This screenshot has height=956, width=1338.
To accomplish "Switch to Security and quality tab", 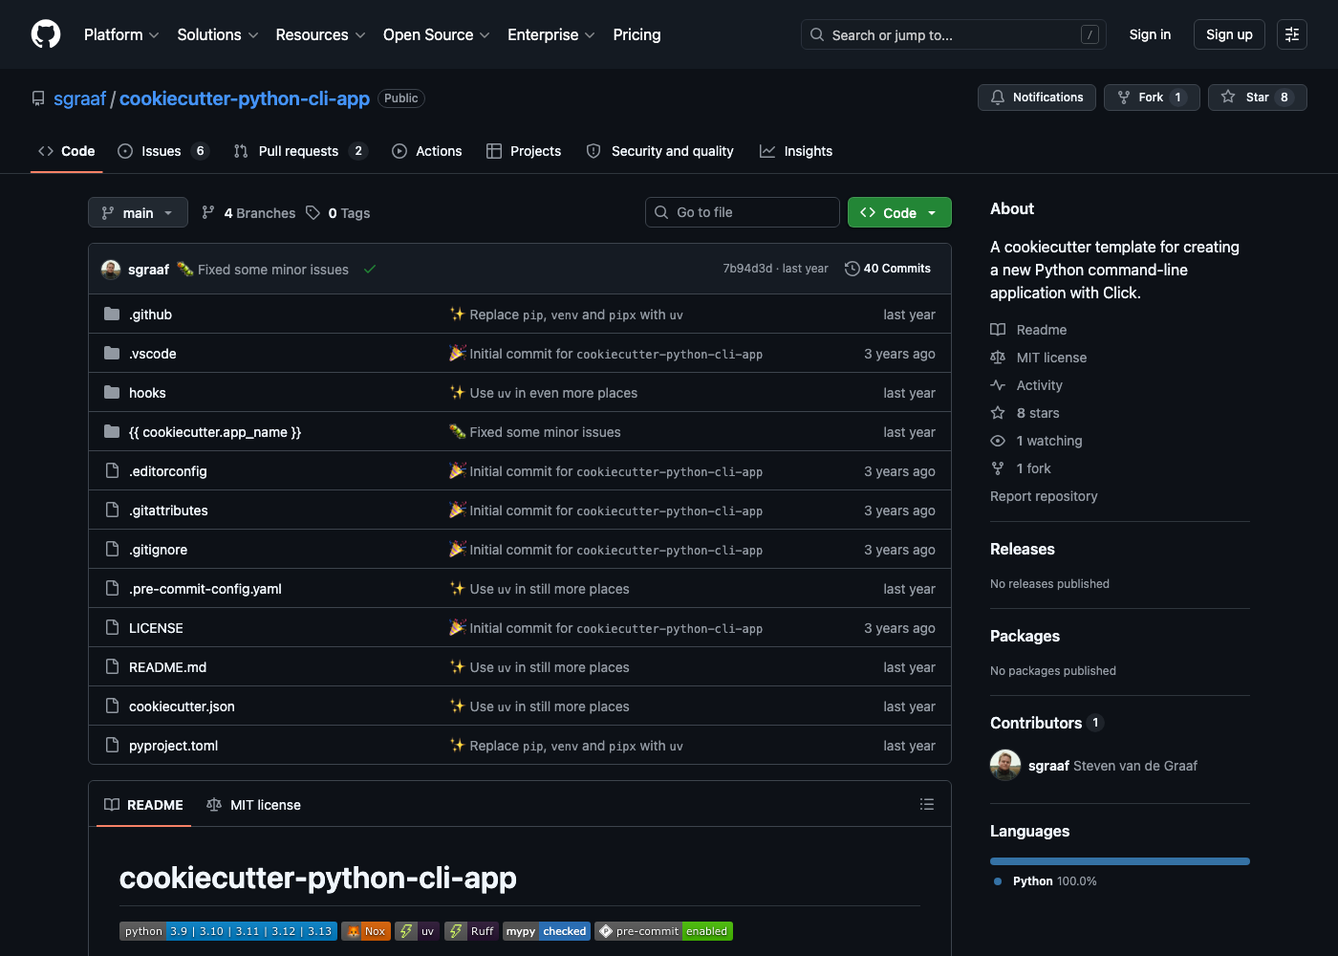I will (x=660, y=151).
